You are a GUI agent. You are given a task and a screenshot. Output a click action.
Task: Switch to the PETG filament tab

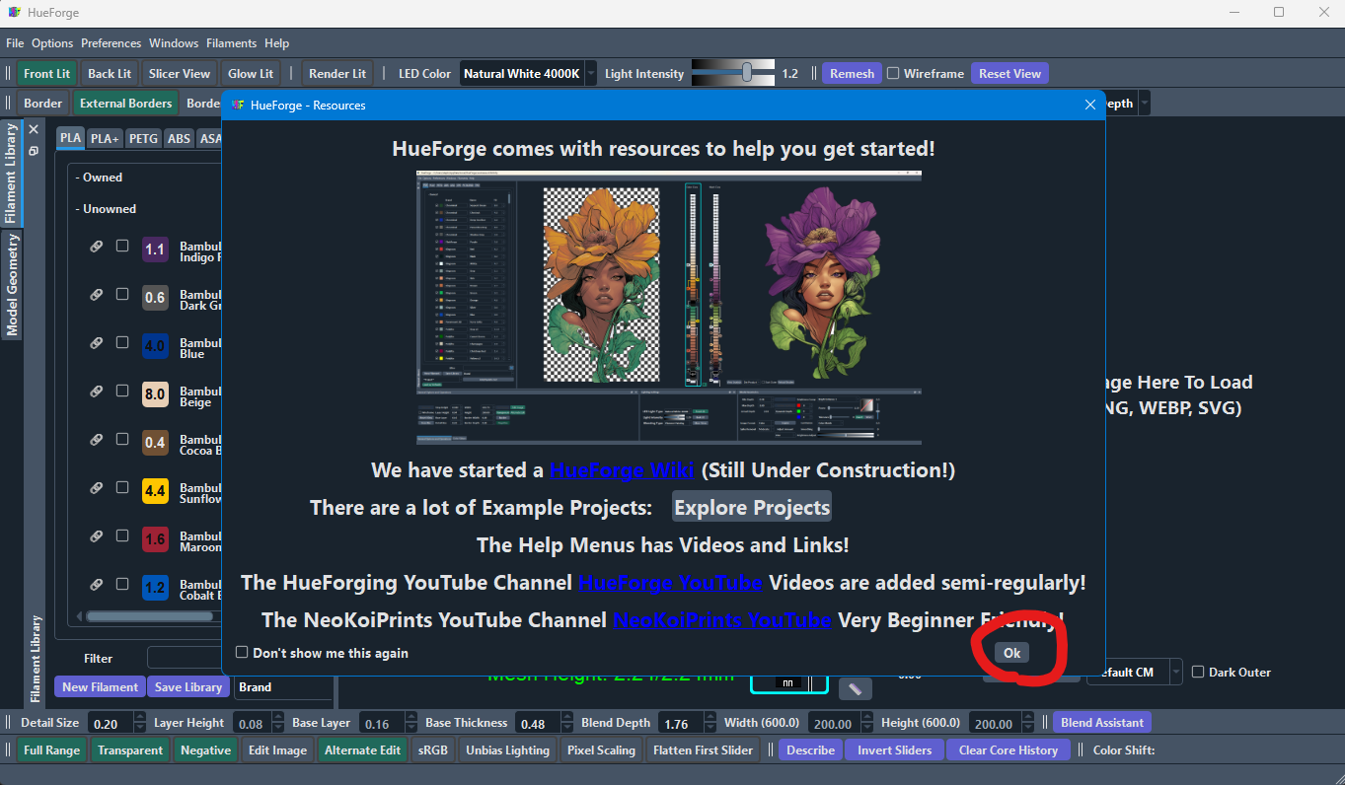click(x=143, y=139)
